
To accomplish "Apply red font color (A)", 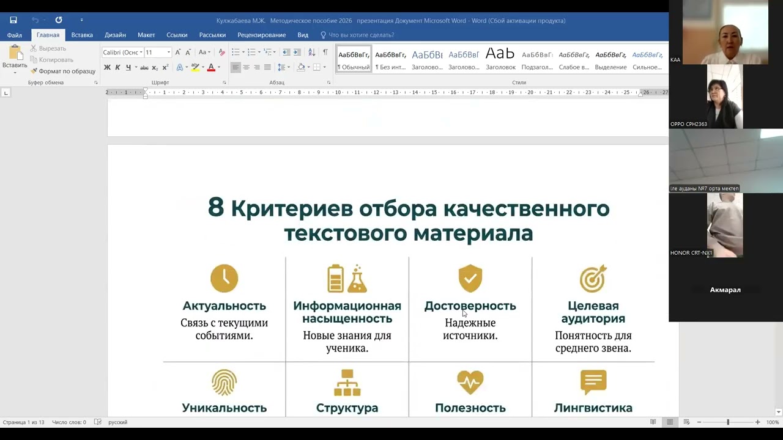I will [x=211, y=67].
